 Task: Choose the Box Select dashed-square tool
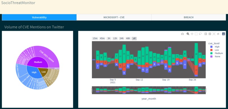(x=196, y=34)
